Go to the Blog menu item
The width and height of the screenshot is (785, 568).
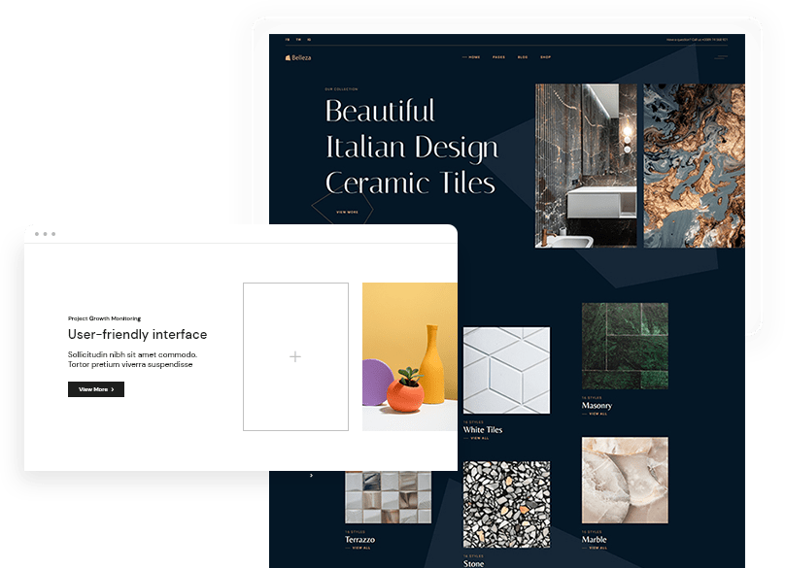[x=523, y=57]
